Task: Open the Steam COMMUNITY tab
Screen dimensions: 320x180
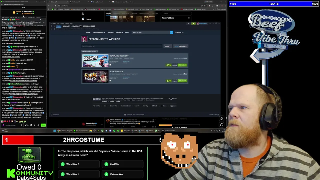Action: 76,26
